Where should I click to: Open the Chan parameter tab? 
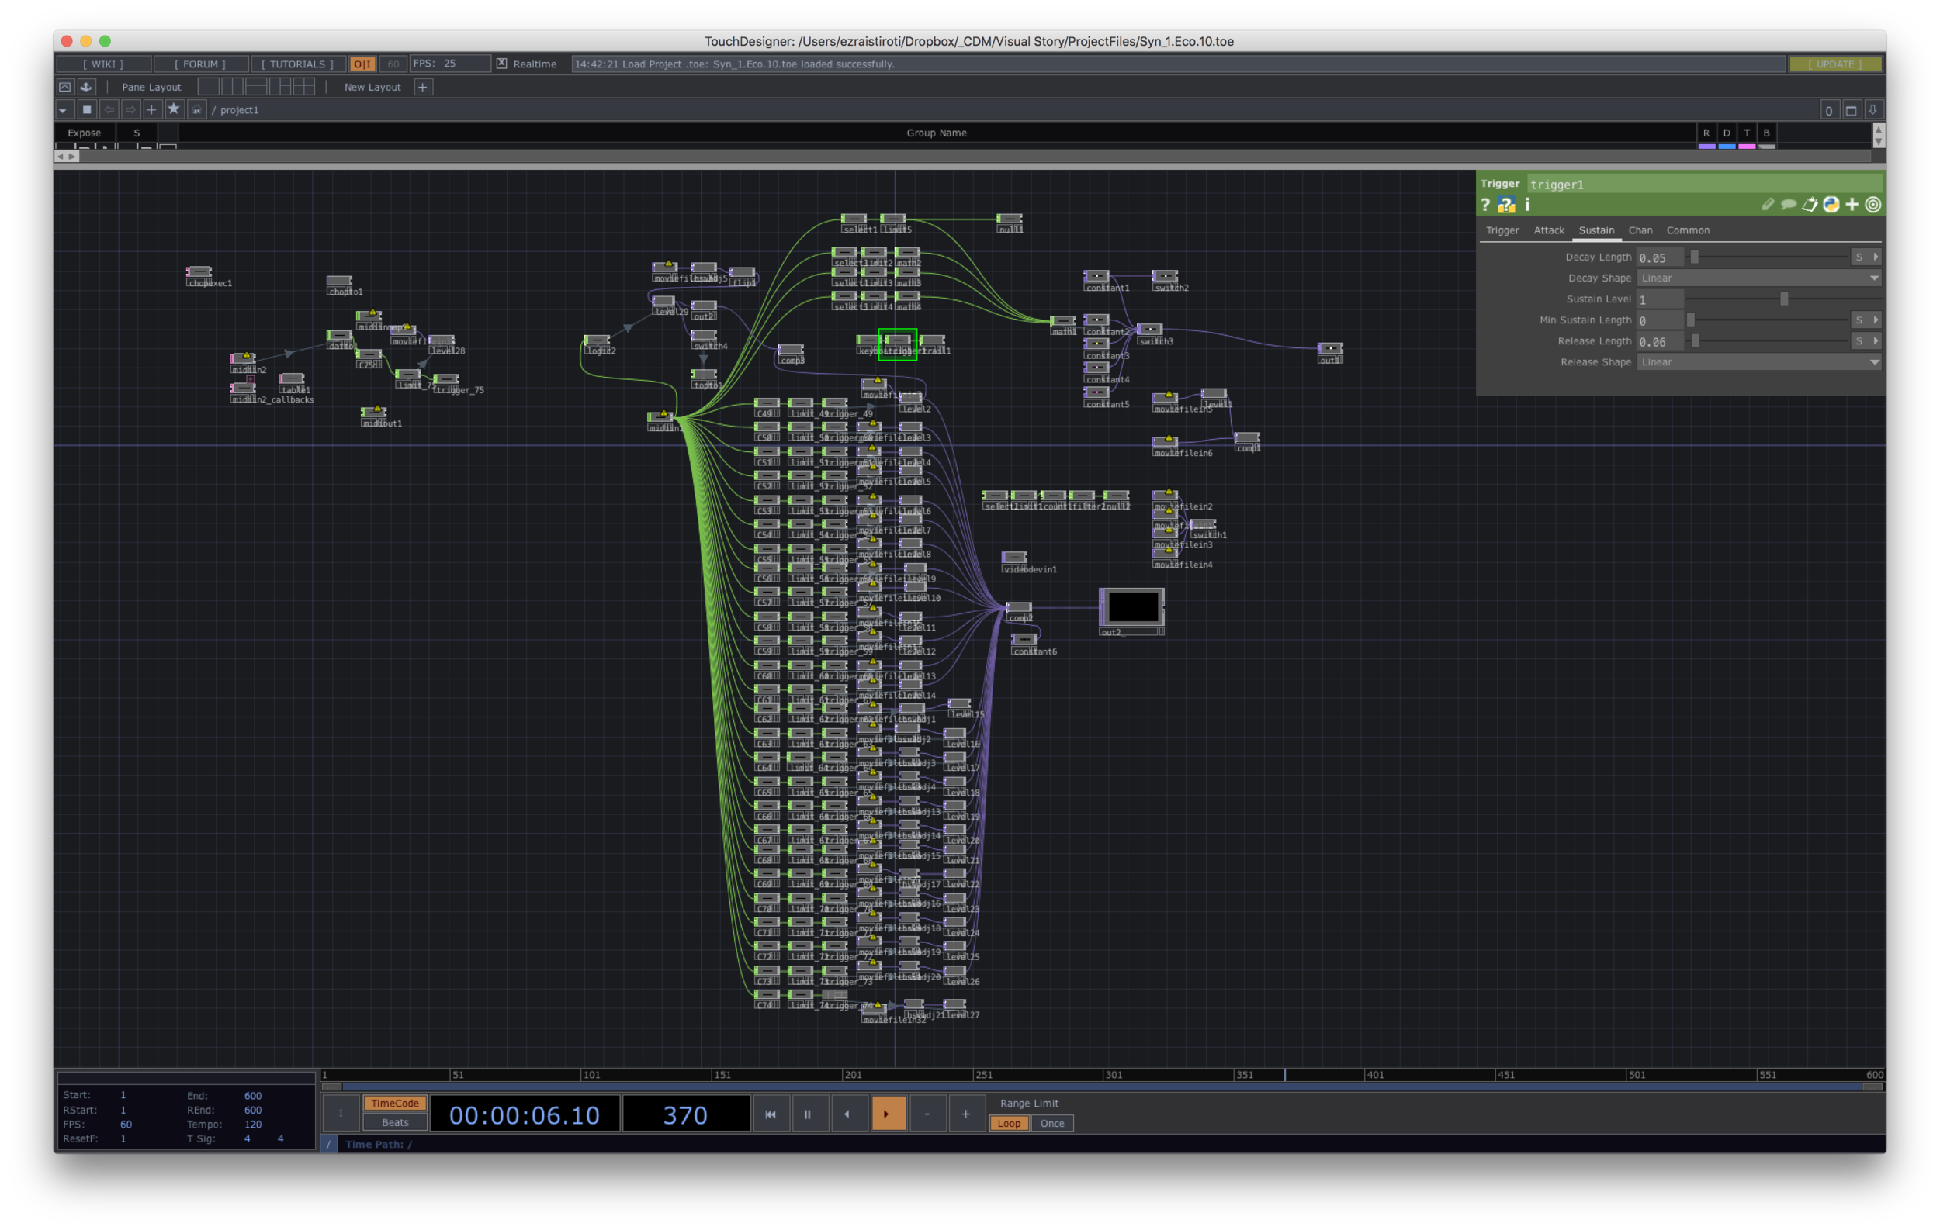1640,230
